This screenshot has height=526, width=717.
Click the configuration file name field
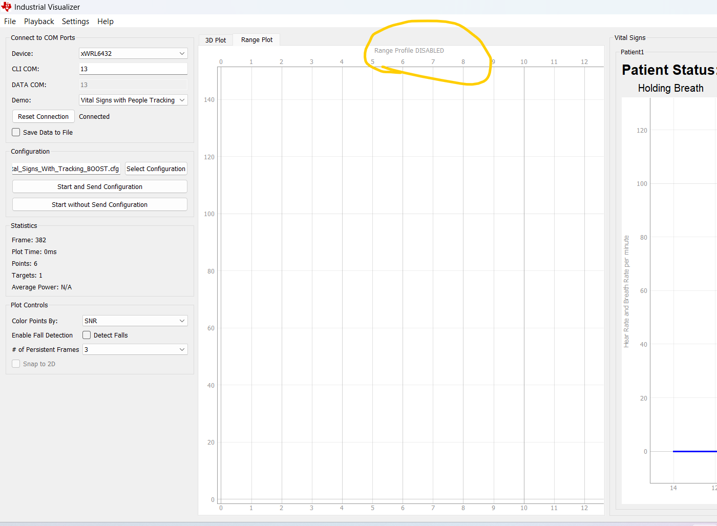tap(66, 169)
